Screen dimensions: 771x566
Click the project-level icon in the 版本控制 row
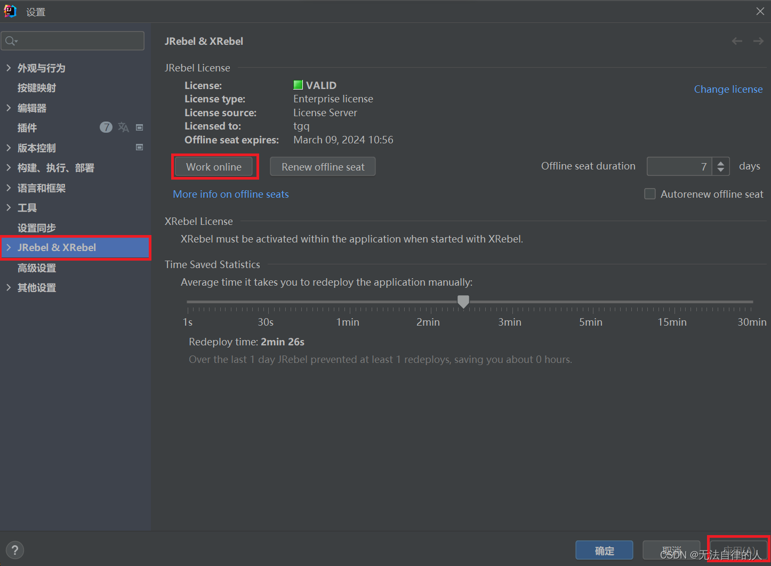pos(140,147)
